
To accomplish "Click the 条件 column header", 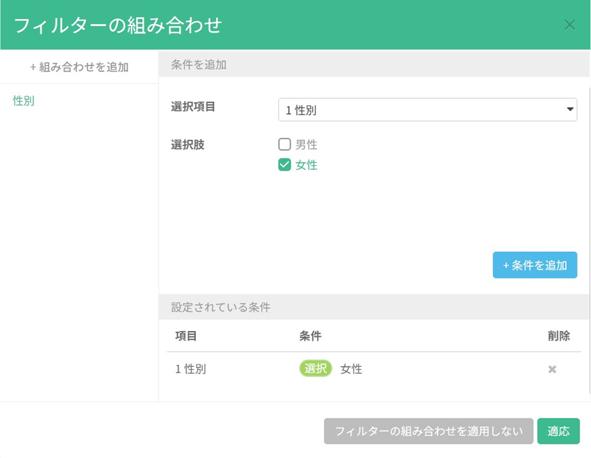I will coord(310,336).
